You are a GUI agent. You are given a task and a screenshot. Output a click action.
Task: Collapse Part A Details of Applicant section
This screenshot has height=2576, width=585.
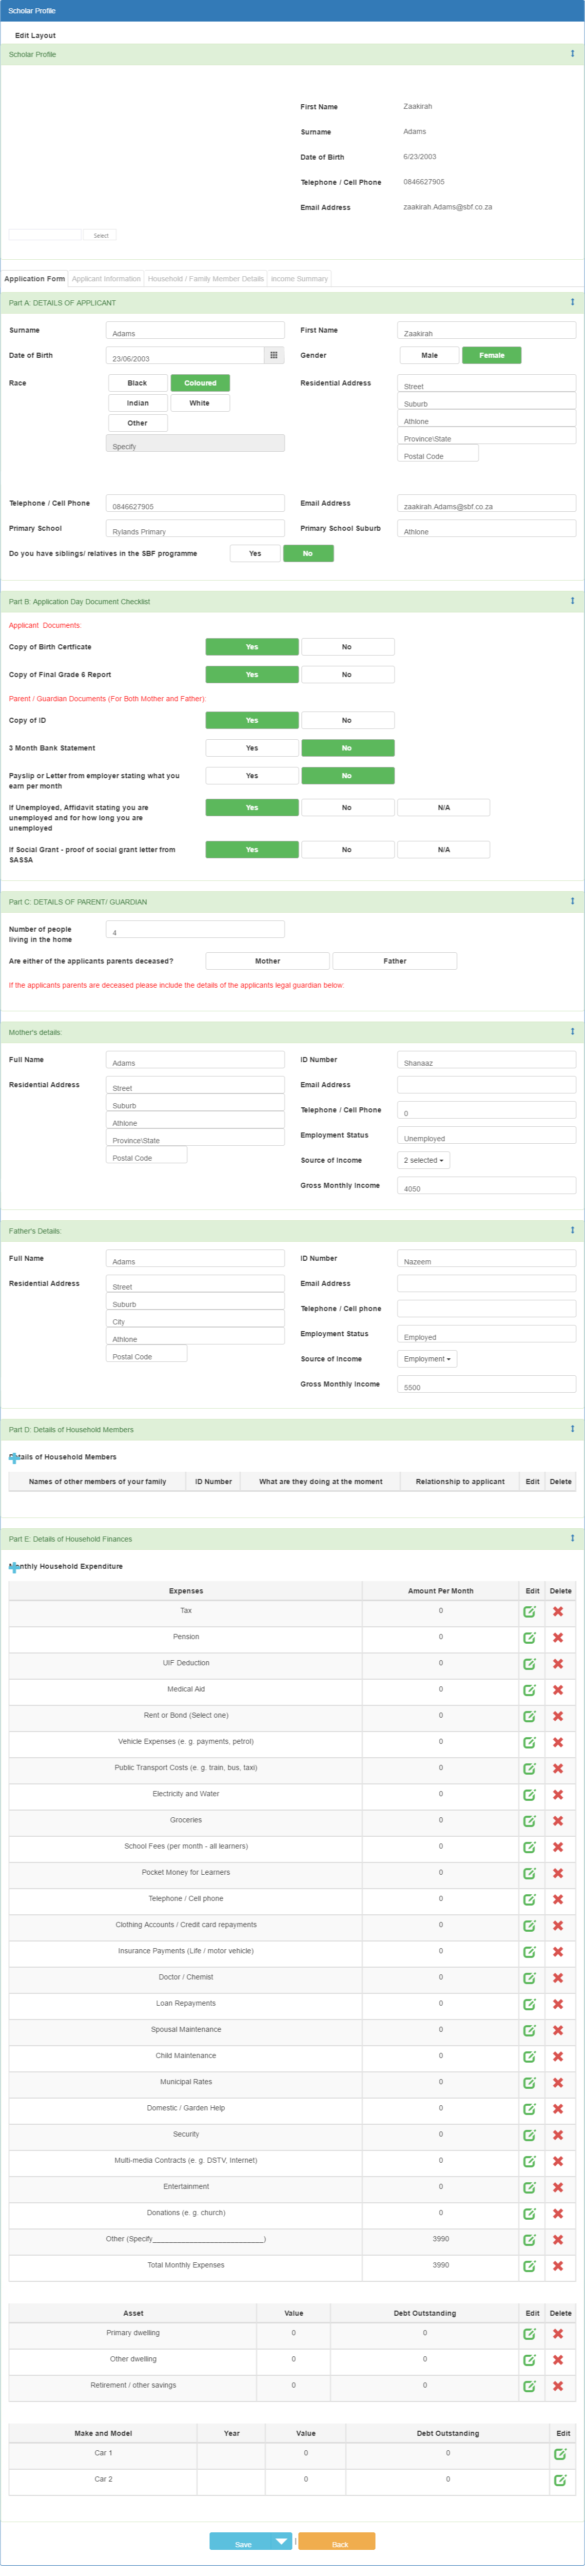click(572, 302)
